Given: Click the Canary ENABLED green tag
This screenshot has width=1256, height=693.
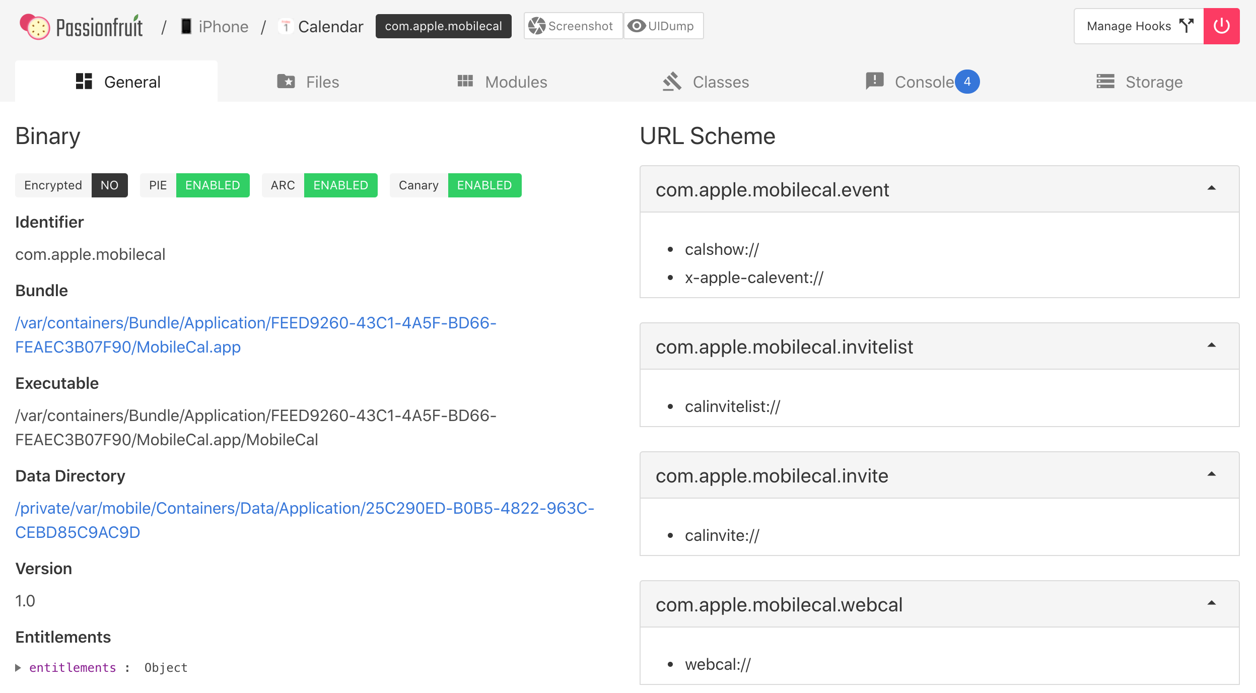Looking at the screenshot, I should pos(484,185).
